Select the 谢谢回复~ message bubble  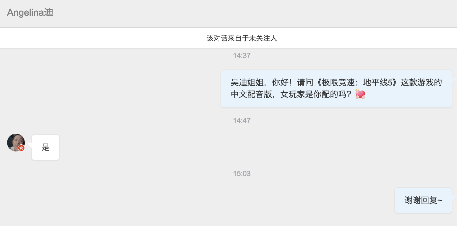tap(423, 200)
